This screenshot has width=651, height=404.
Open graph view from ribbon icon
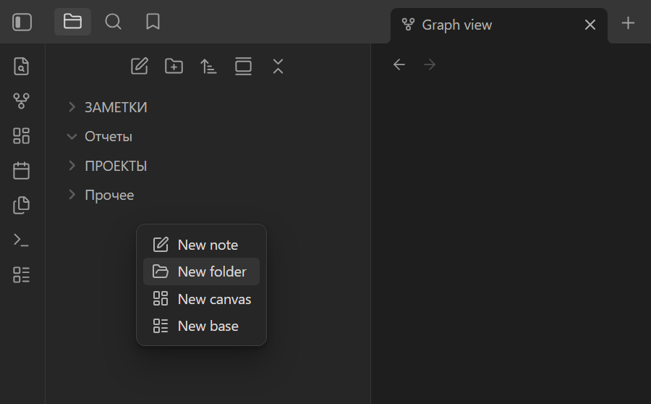(21, 101)
